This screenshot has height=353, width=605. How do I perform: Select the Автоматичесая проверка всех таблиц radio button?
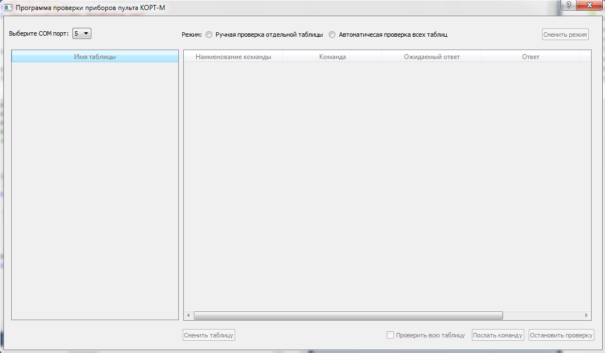332,35
